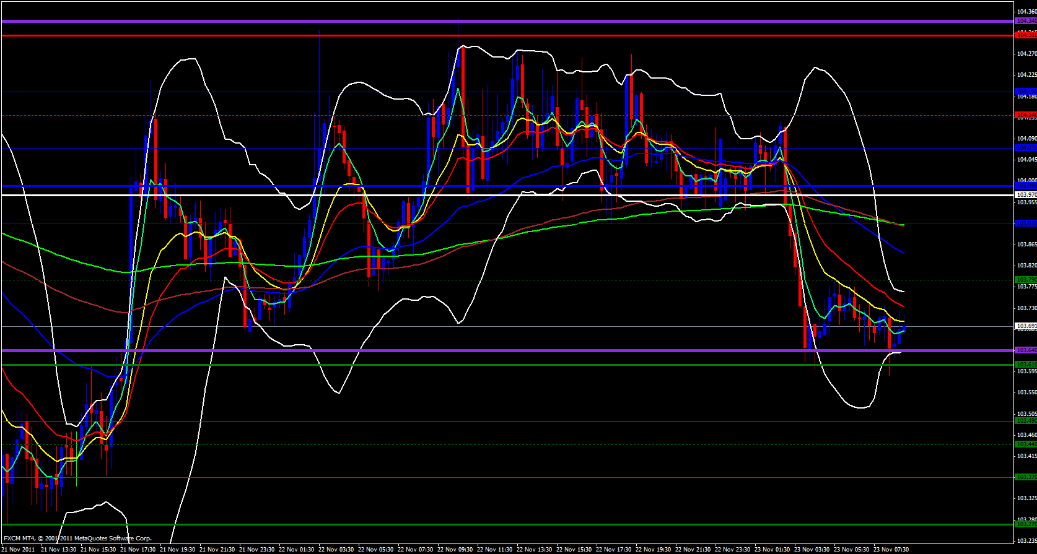The image size is (1037, 554).
Task: Select the 22 Nov 01:30 time label
Action: coord(297,549)
